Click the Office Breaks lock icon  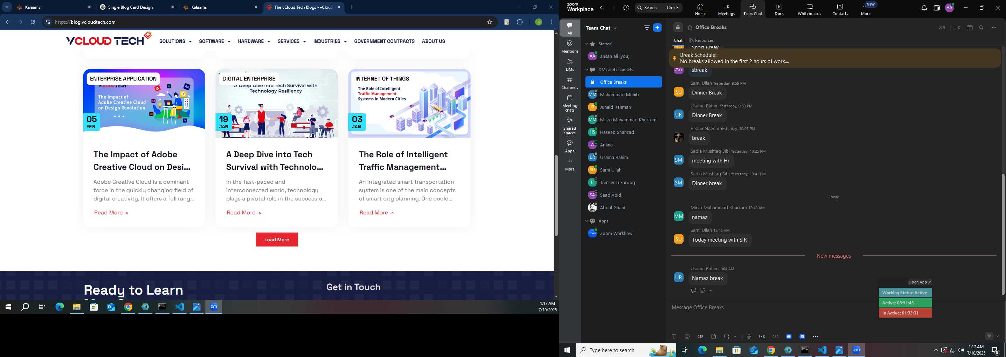(x=678, y=27)
